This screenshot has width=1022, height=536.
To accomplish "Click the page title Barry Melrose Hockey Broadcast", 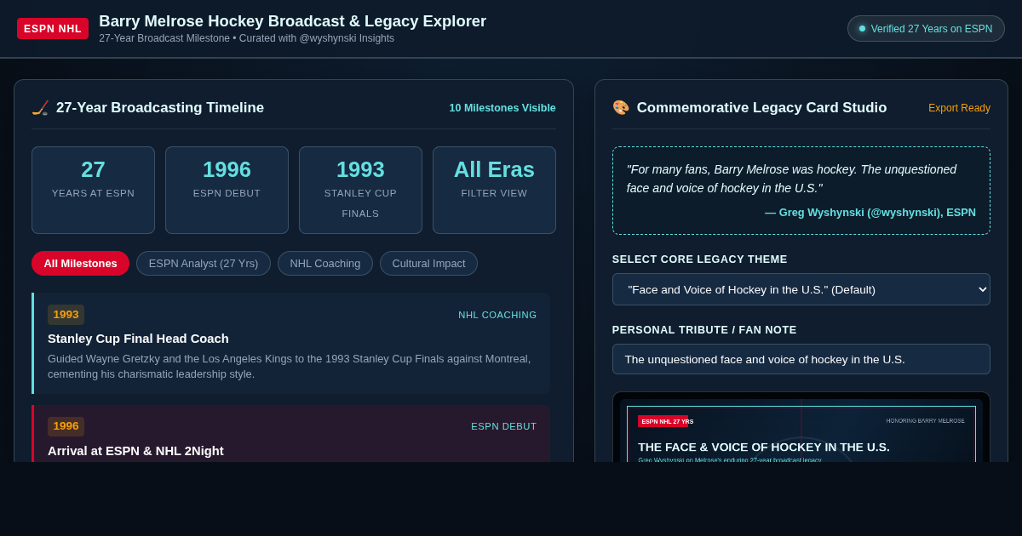I will coord(292,21).
